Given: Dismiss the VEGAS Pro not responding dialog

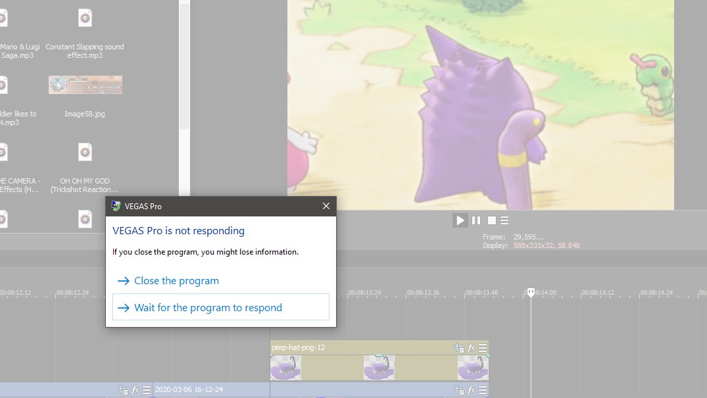Looking at the screenshot, I should 326,206.
